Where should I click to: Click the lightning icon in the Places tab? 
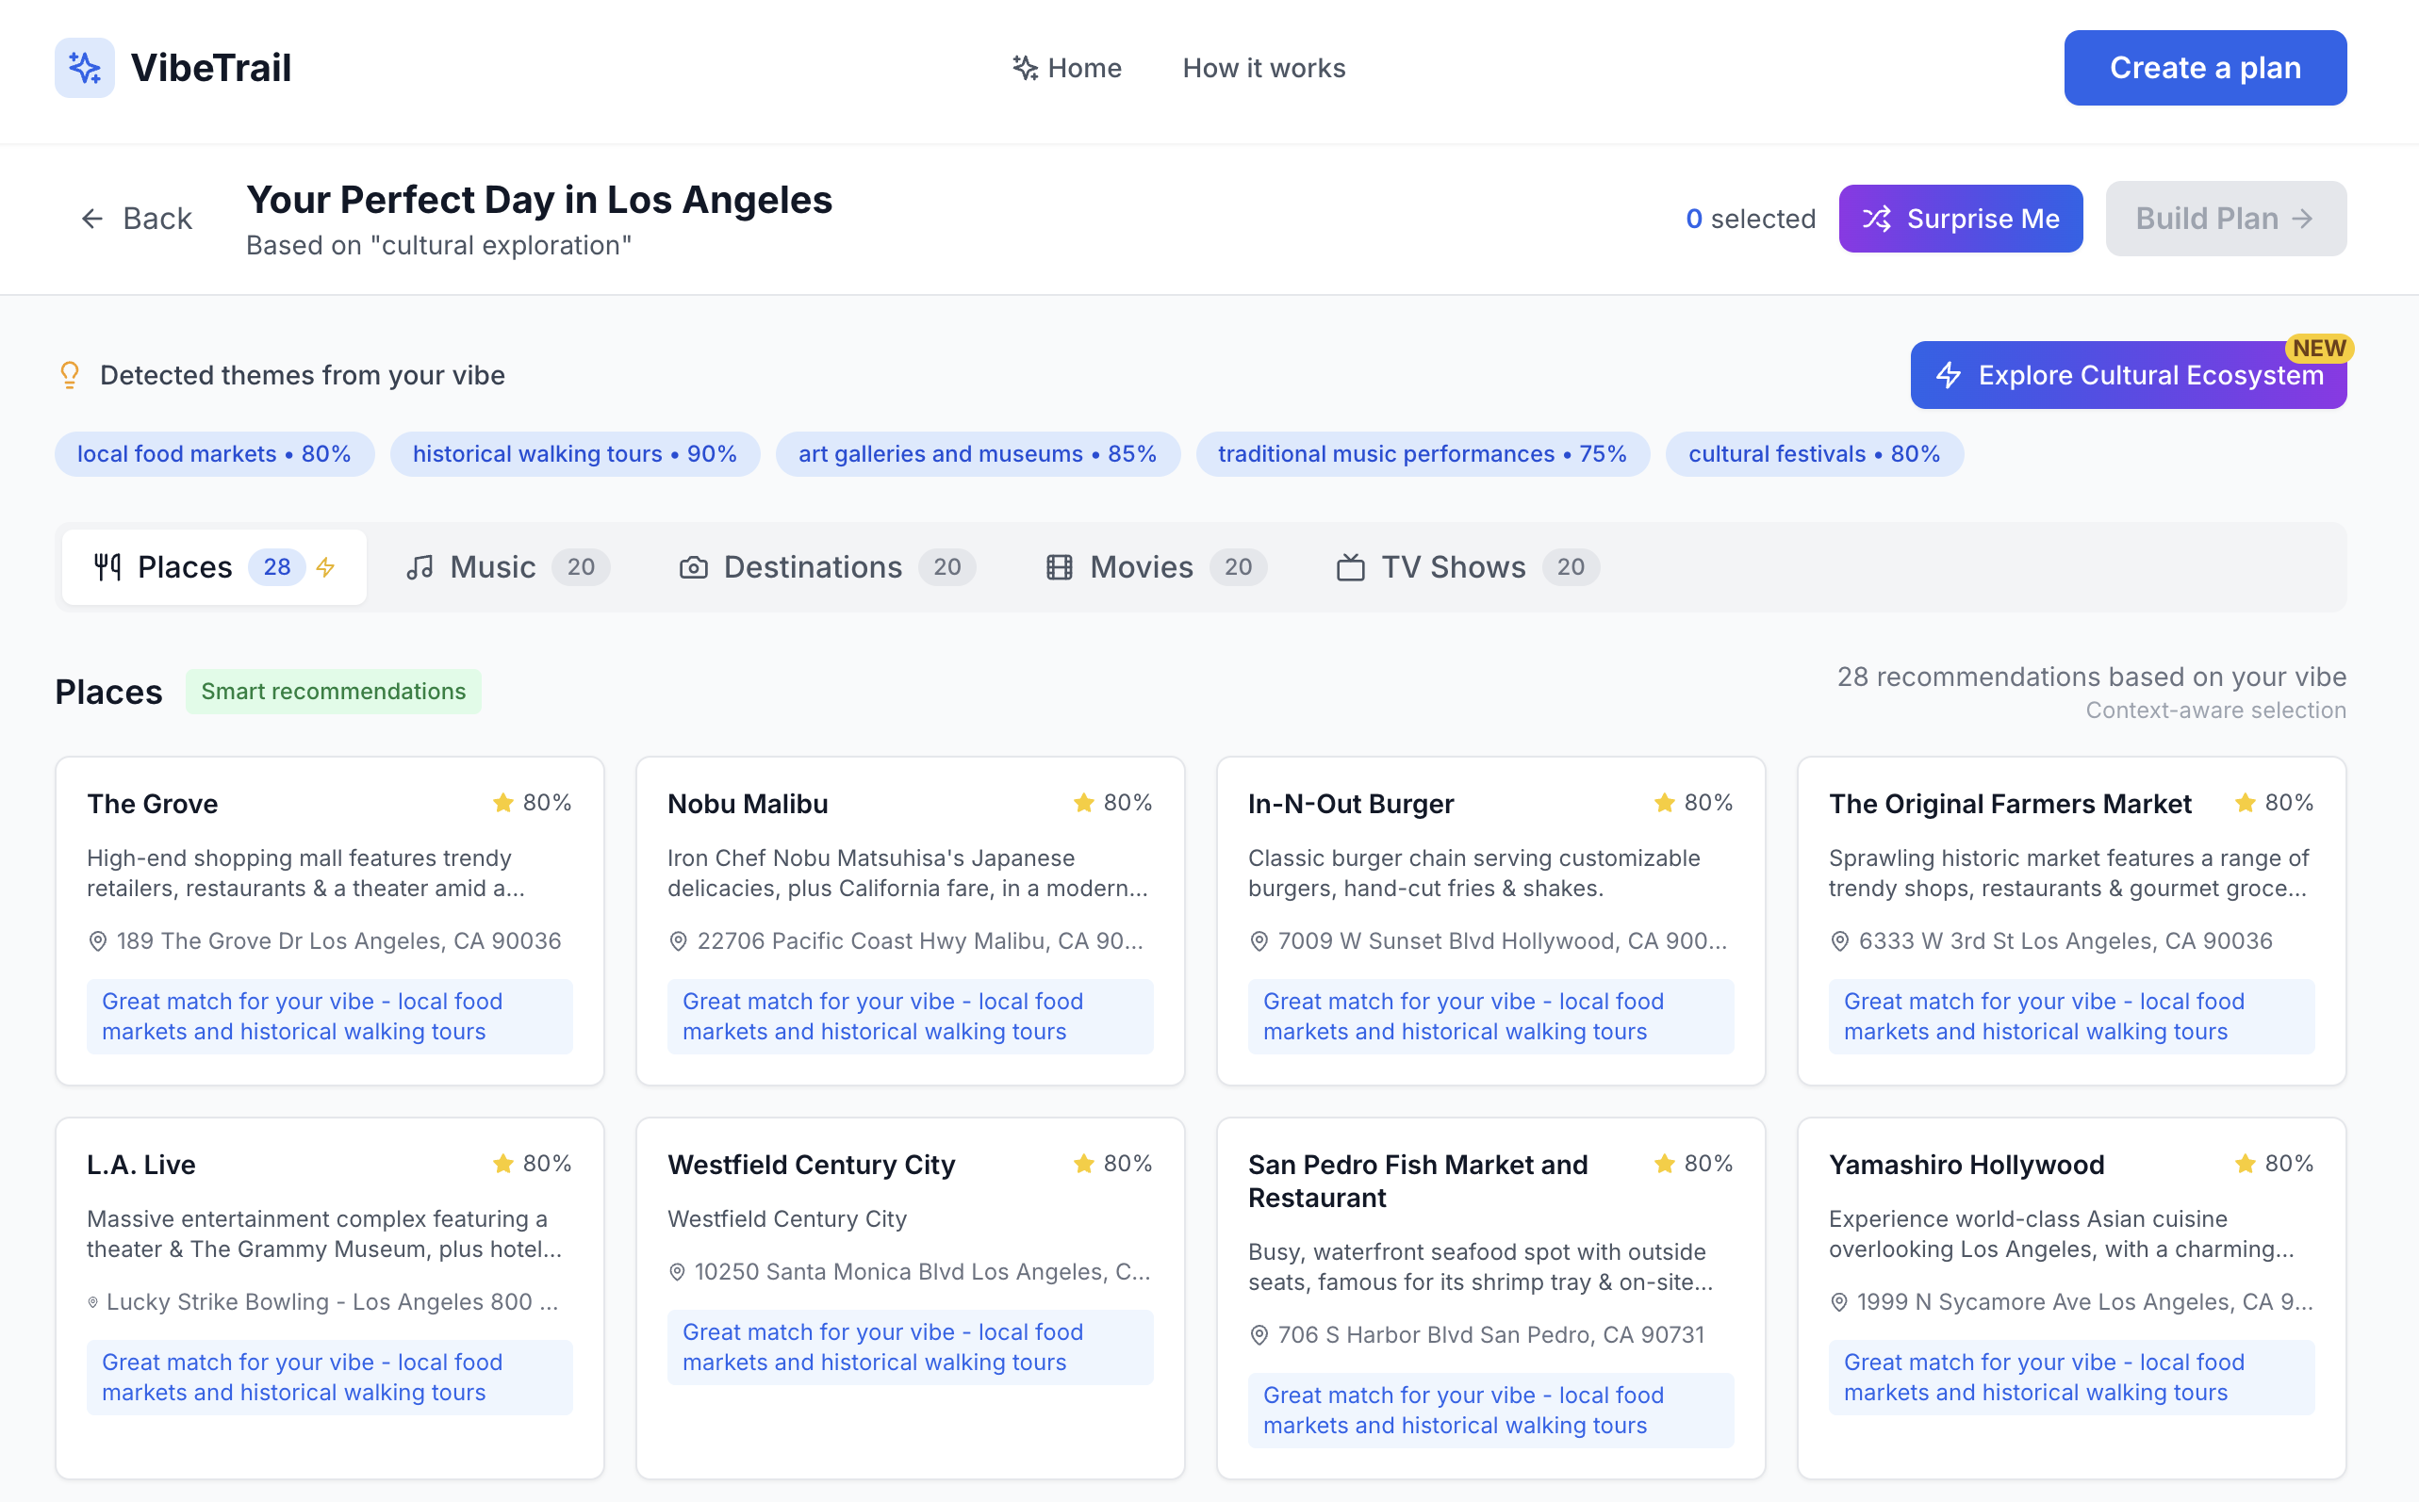pos(326,567)
